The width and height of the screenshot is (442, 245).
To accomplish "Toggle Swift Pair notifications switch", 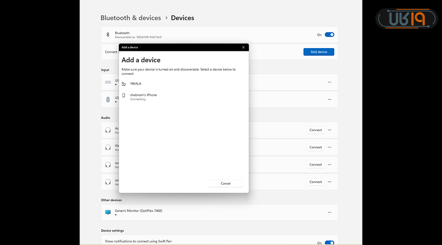I will [x=329, y=243].
